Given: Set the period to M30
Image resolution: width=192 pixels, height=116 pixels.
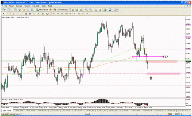Looking at the screenshot, I should (66, 14).
